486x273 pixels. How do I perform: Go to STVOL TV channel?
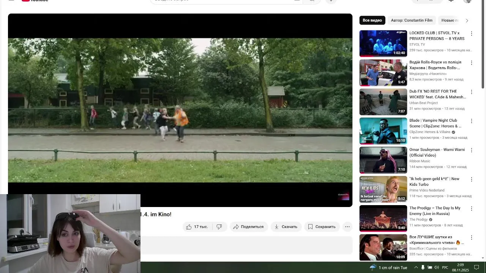[417, 45]
